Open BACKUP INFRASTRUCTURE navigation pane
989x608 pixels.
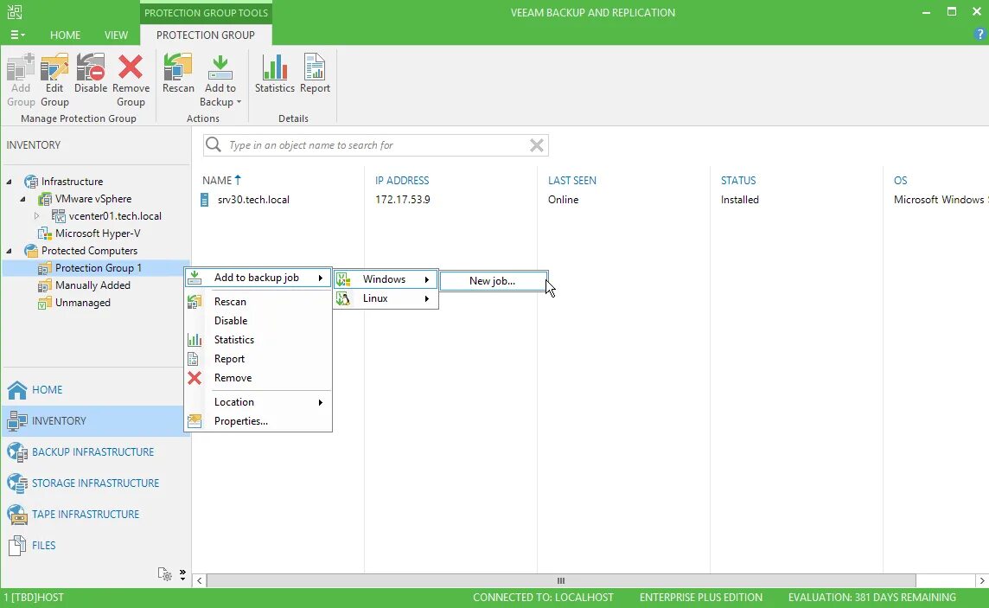[x=96, y=451]
